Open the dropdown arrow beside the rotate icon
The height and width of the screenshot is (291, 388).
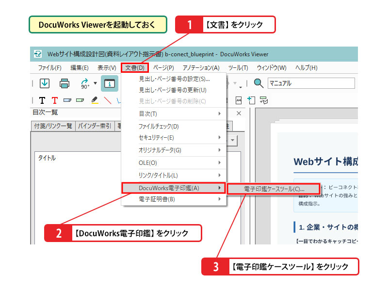pyautogui.click(x=95, y=83)
